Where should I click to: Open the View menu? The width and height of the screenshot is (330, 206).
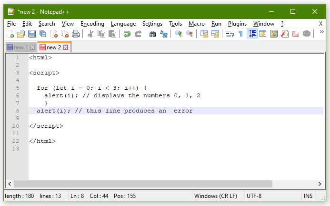pos(68,24)
